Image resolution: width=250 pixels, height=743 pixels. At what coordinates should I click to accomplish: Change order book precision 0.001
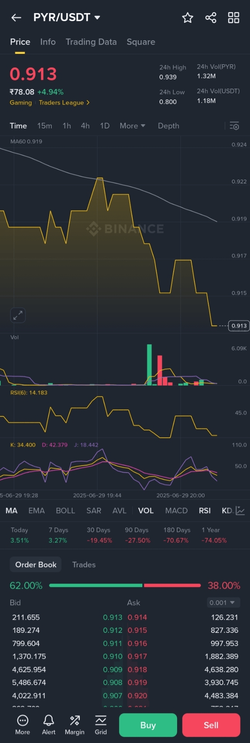point(223,603)
